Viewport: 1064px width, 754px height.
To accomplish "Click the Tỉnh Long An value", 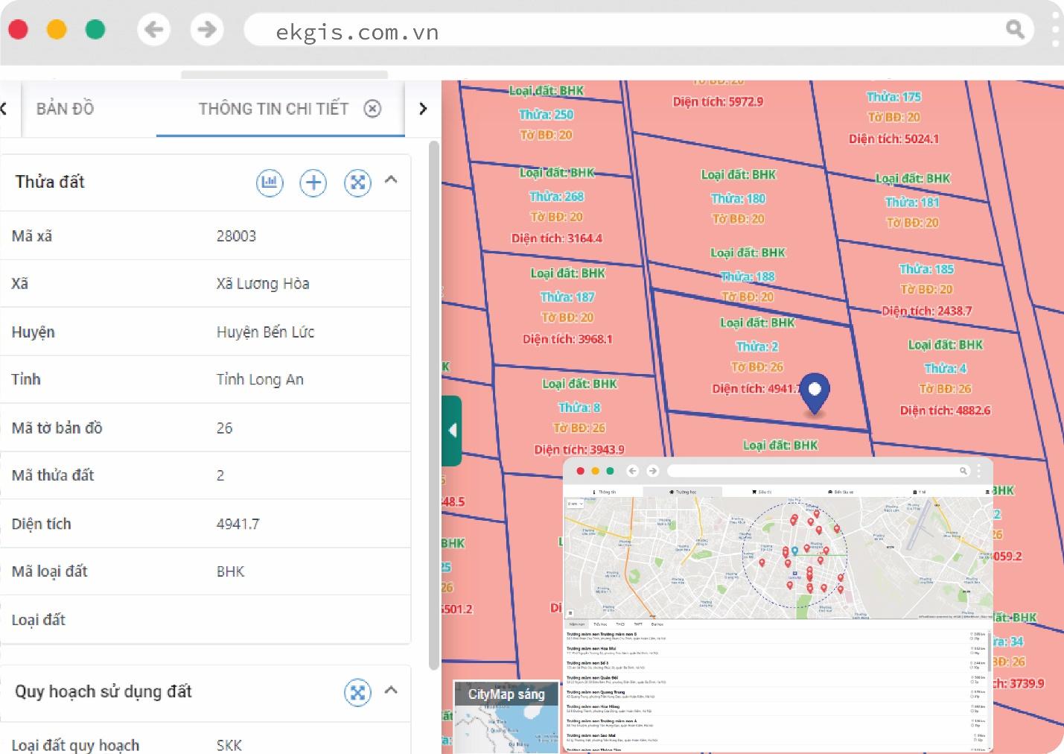I will [260, 379].
